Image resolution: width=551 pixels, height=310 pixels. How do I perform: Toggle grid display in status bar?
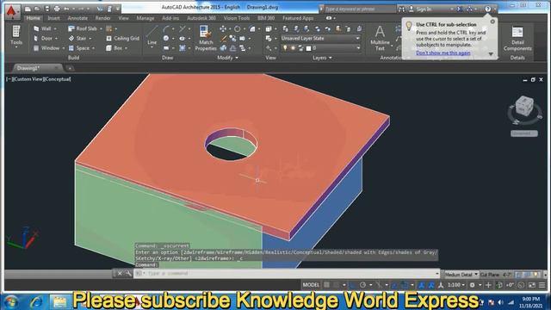(326, 285)
